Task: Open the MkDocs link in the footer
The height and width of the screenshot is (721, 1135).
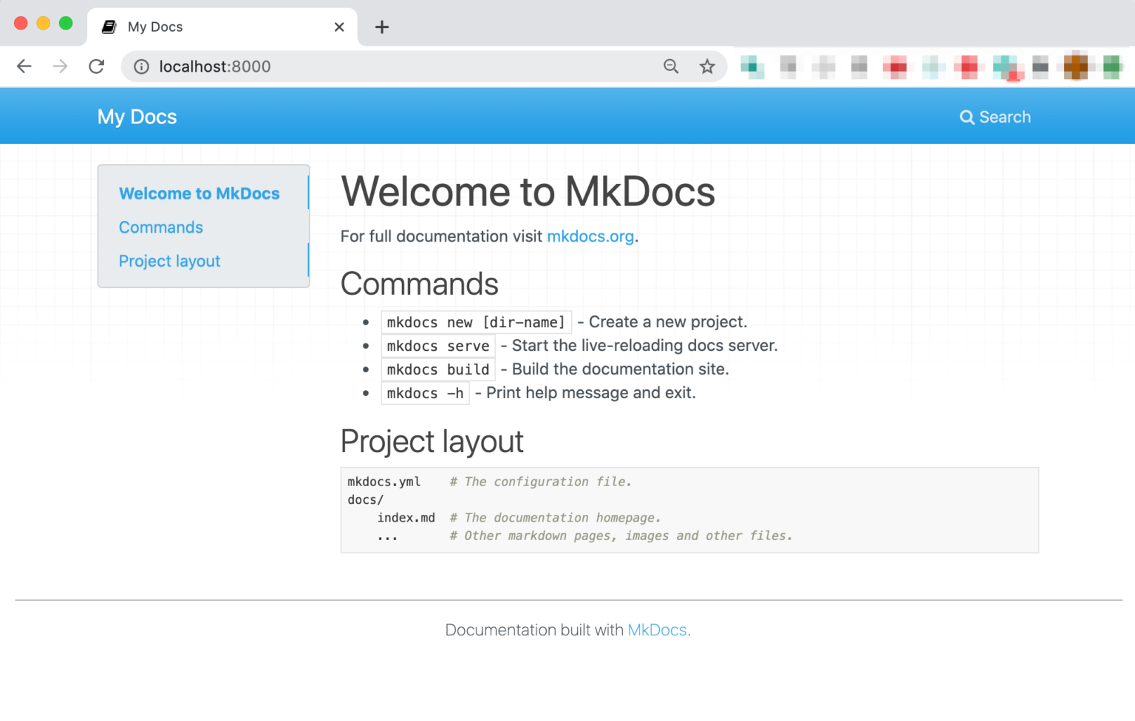Action: click(x=656, y=629)
